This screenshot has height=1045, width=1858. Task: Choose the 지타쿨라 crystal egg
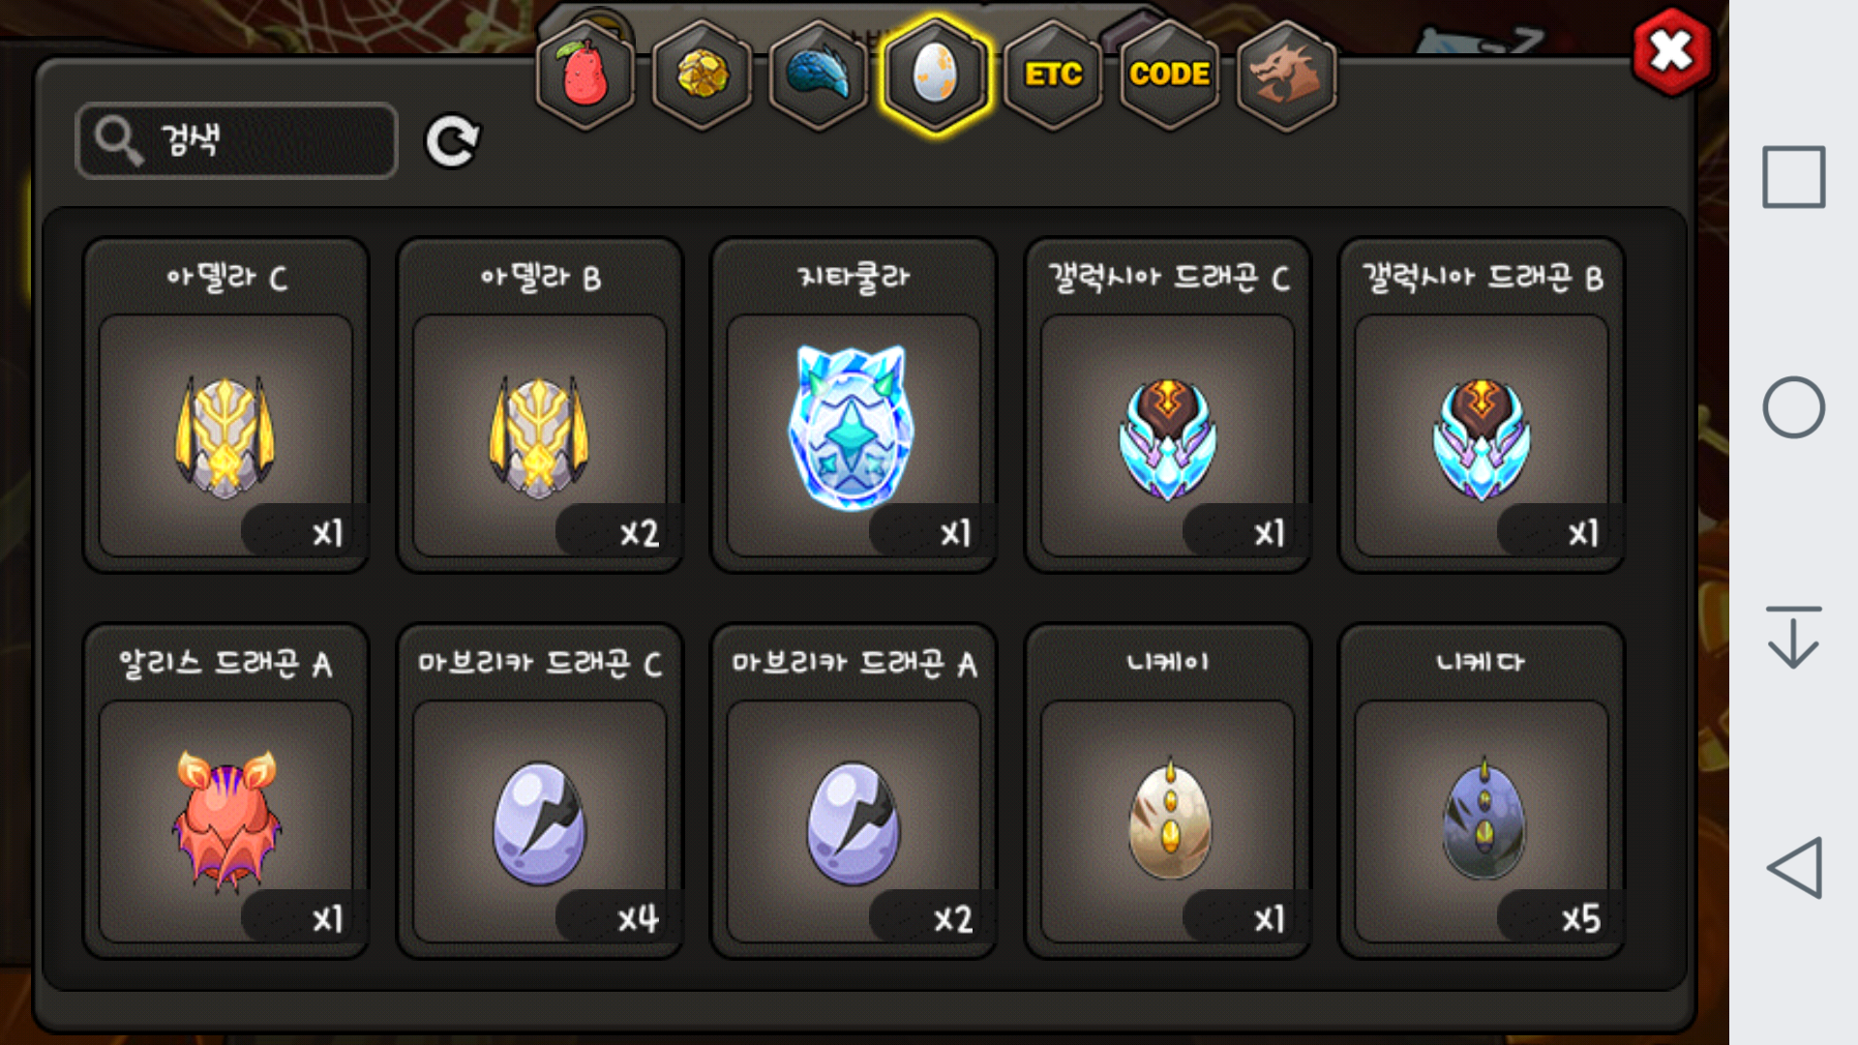pos(854,405)
